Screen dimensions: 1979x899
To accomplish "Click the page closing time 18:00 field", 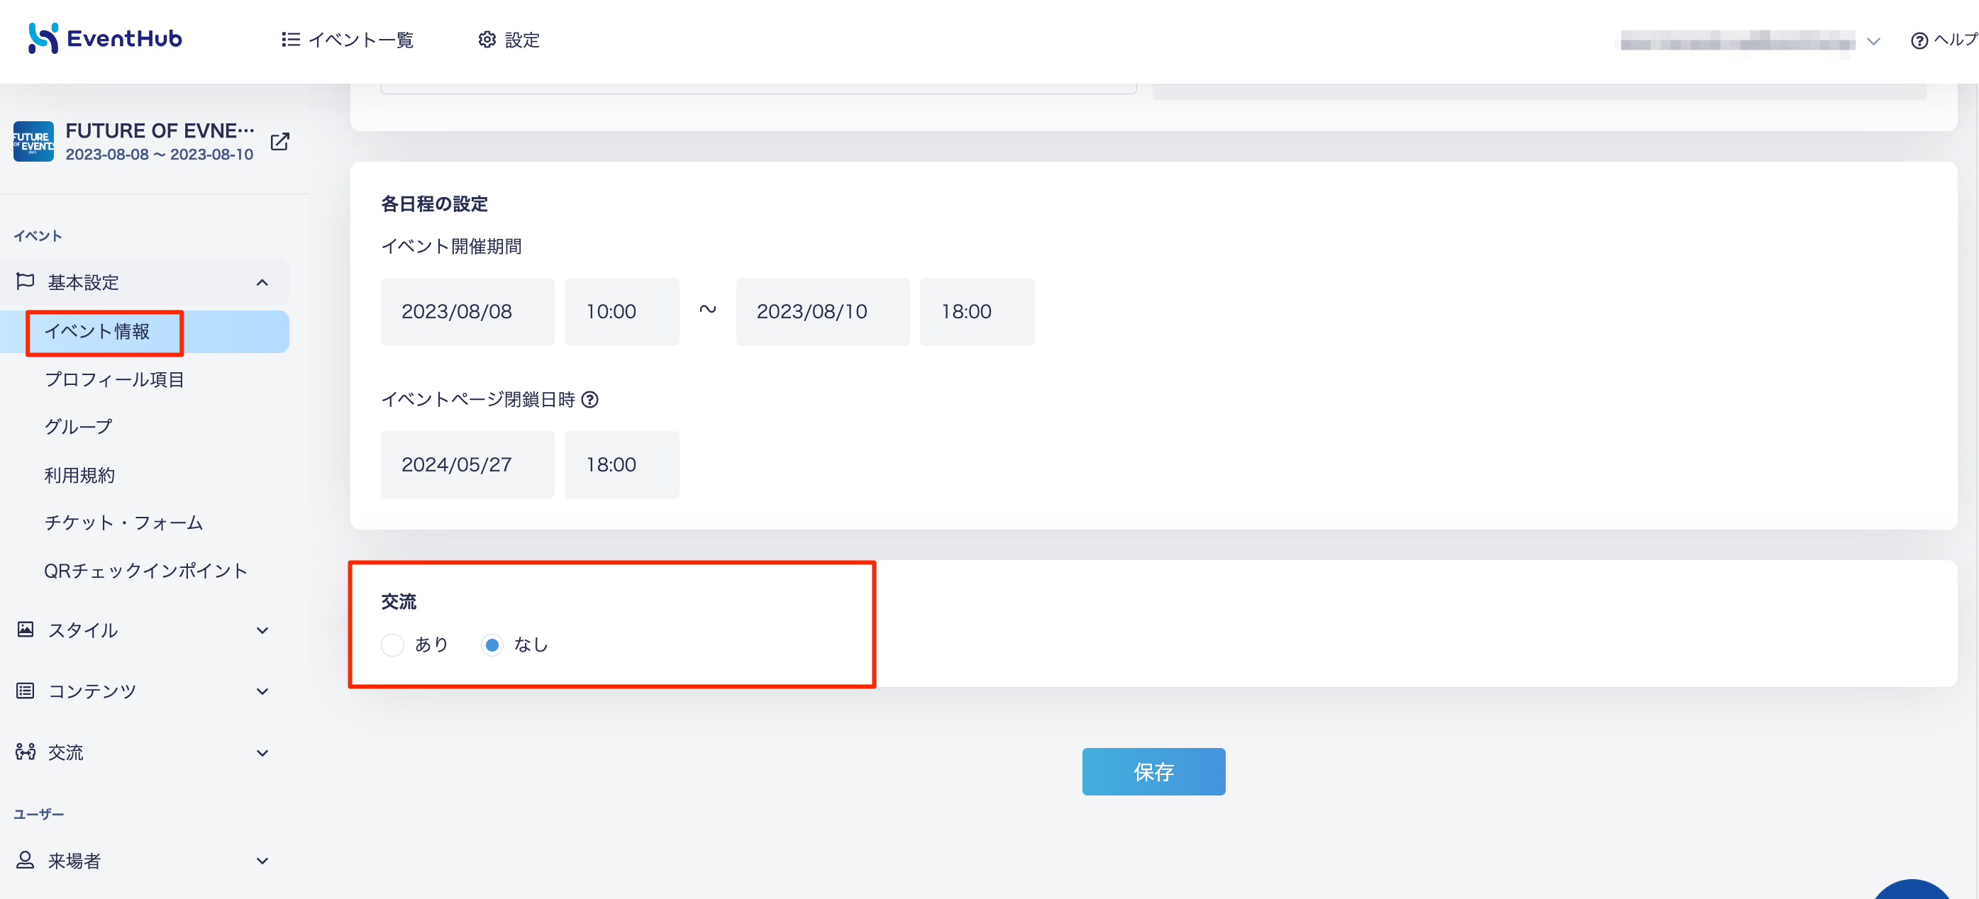I will (621, 465).
